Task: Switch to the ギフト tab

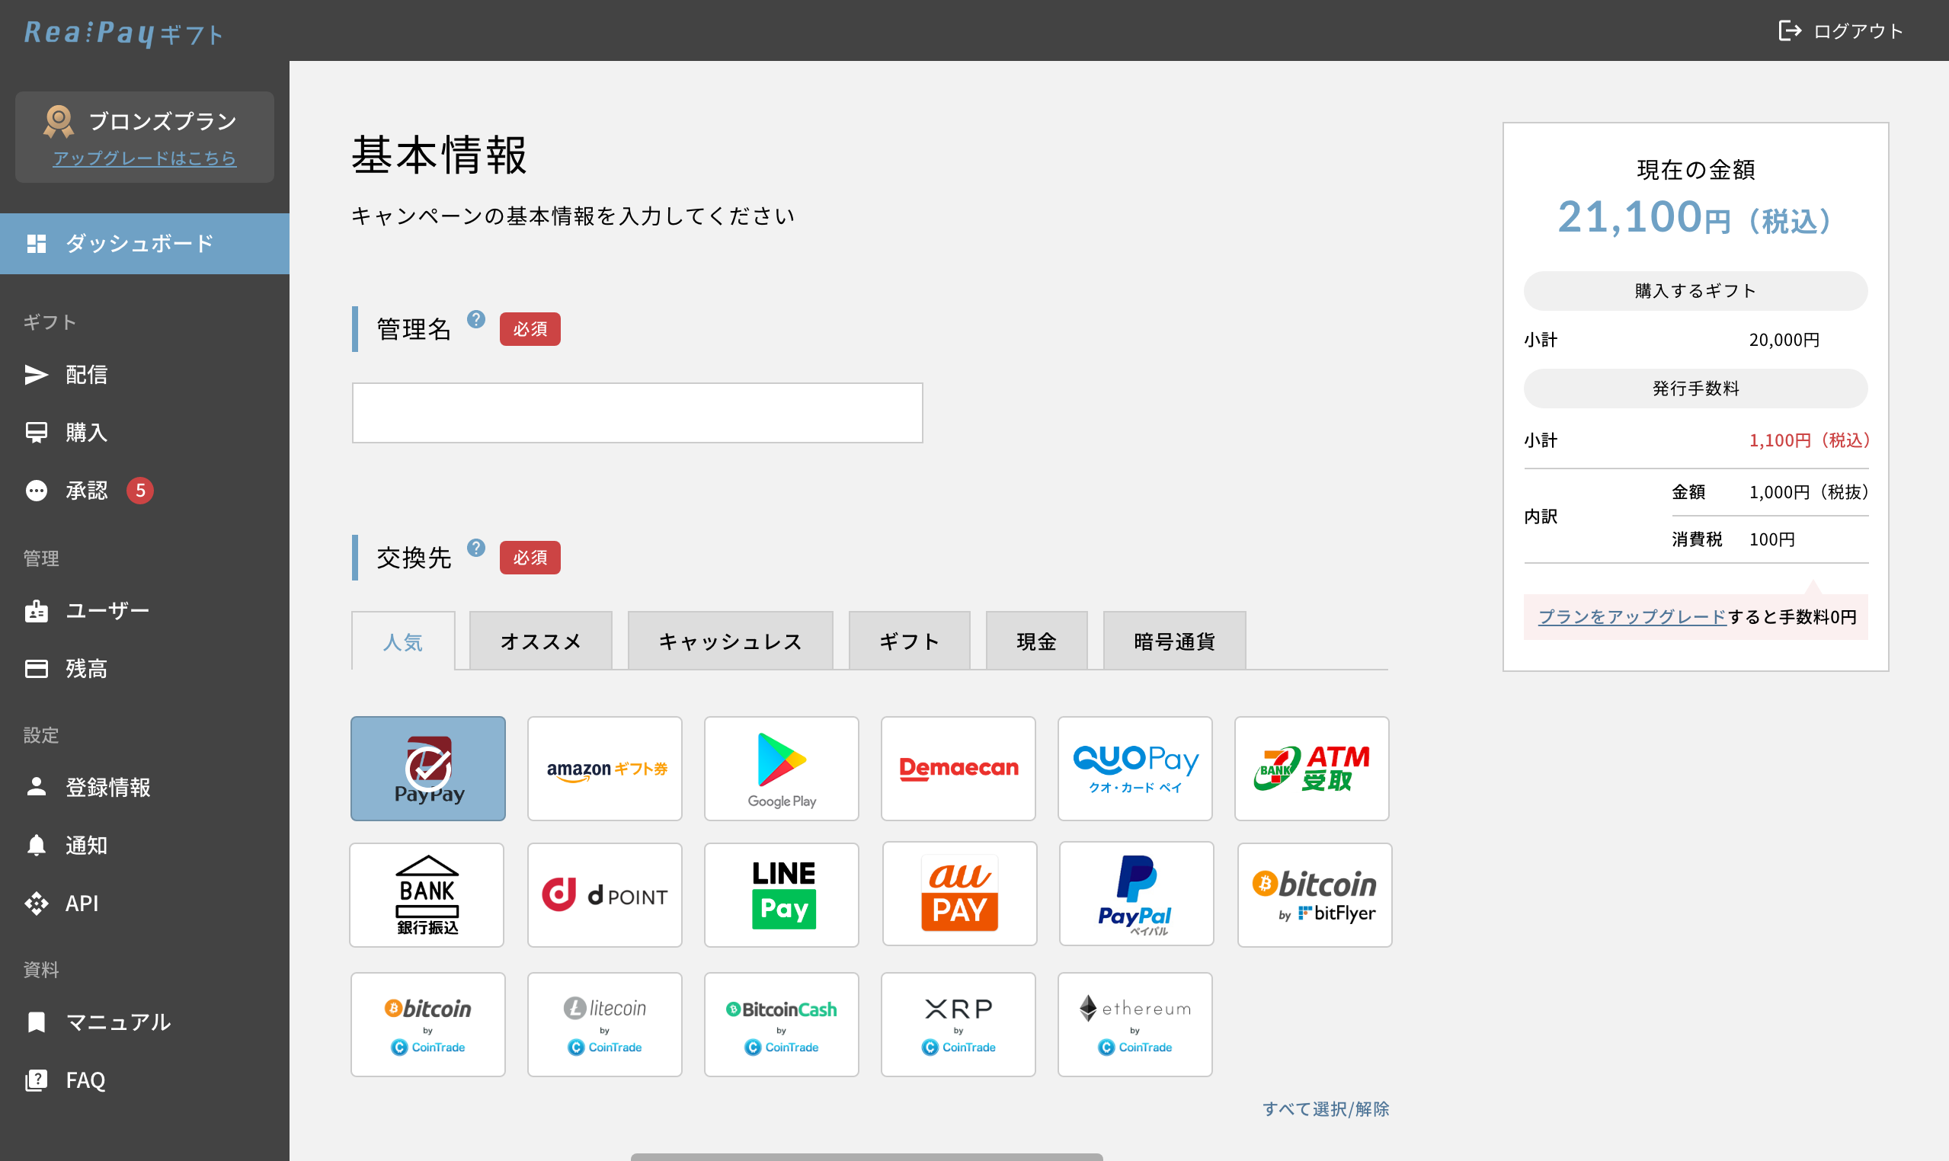Action: pyautogui.click(x=910, y=641)
